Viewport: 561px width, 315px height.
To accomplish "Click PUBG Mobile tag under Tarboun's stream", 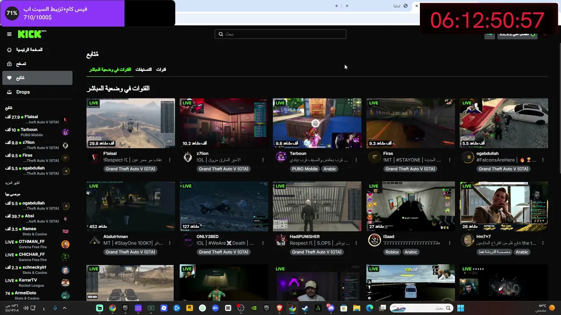I will pyautogui.click(x=305, y=169).
